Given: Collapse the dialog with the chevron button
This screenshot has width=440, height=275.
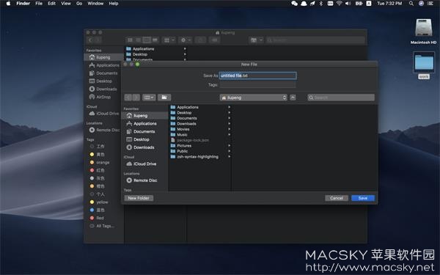Looking at the screenshot, I should (x=293, y=98).
